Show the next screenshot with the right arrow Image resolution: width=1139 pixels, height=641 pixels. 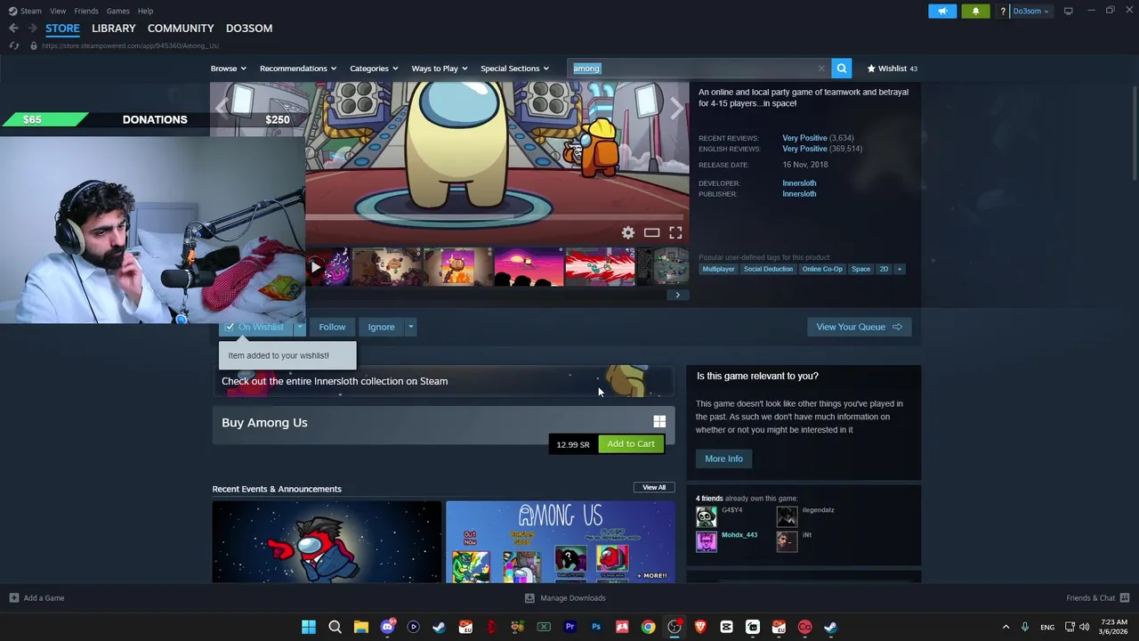(677, 109)
